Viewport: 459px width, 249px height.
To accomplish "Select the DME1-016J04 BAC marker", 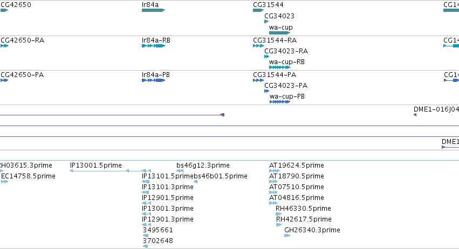I will tap(415, 115).
